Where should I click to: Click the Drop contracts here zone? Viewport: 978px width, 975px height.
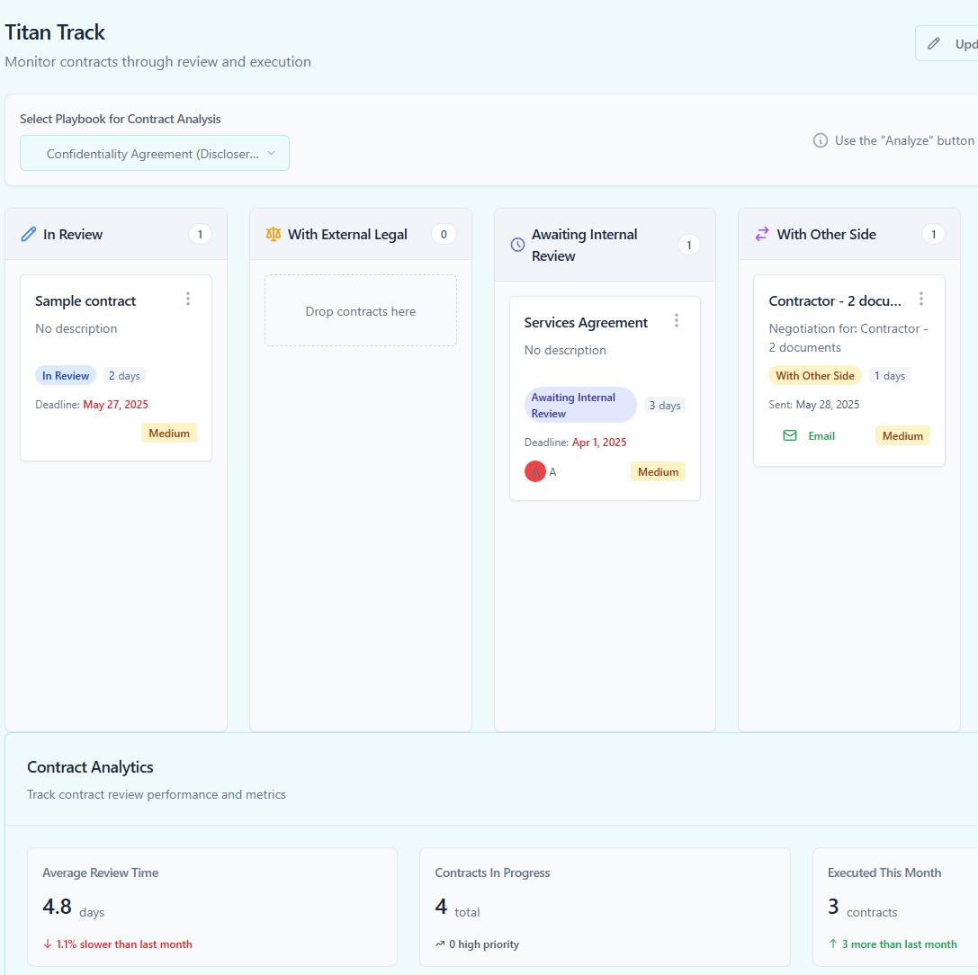tap(361, 311)
